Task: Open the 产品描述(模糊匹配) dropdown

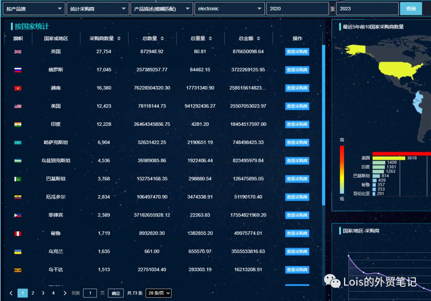Action: (161, 8)
